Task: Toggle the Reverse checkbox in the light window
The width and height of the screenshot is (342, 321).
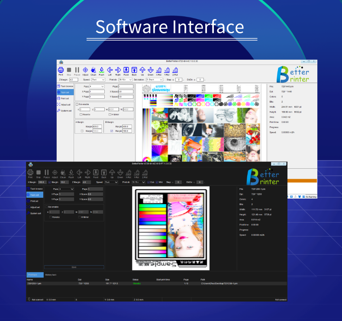Action: coord(81,114)
